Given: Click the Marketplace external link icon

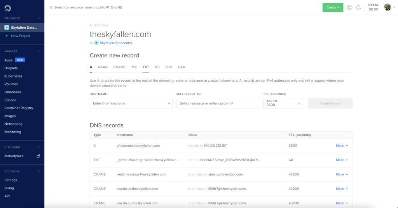Looking at the screenshot, I should [x=38, y=156].
